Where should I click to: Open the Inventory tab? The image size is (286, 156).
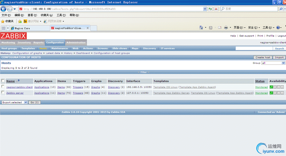(x=24, y=43)
